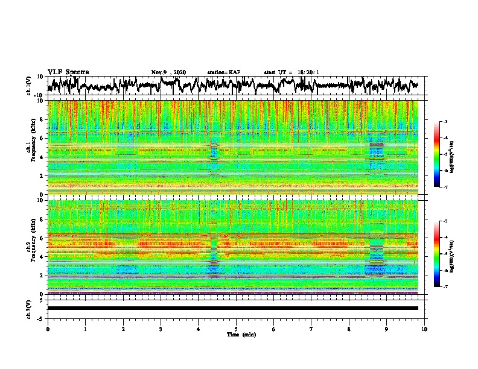The width and height of the screenshot is (478, 369).
Task: Click time axis tick label "0"
Action: 48,329
